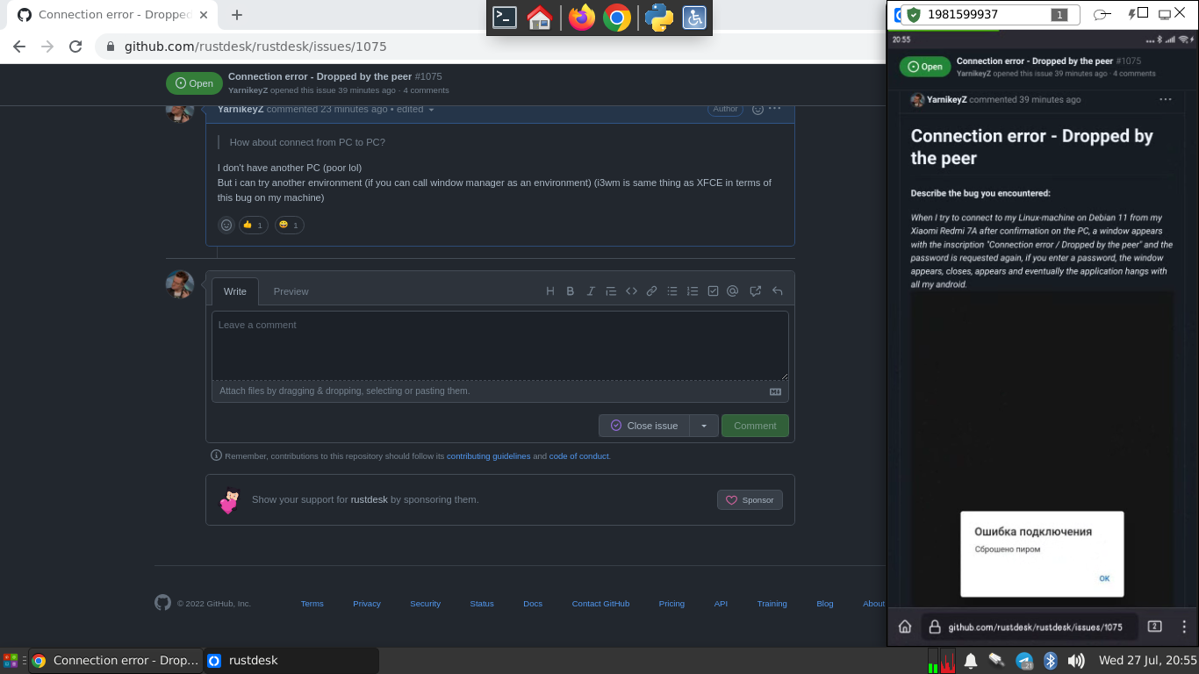Mention a user with the @ icon

click(733, 290)
